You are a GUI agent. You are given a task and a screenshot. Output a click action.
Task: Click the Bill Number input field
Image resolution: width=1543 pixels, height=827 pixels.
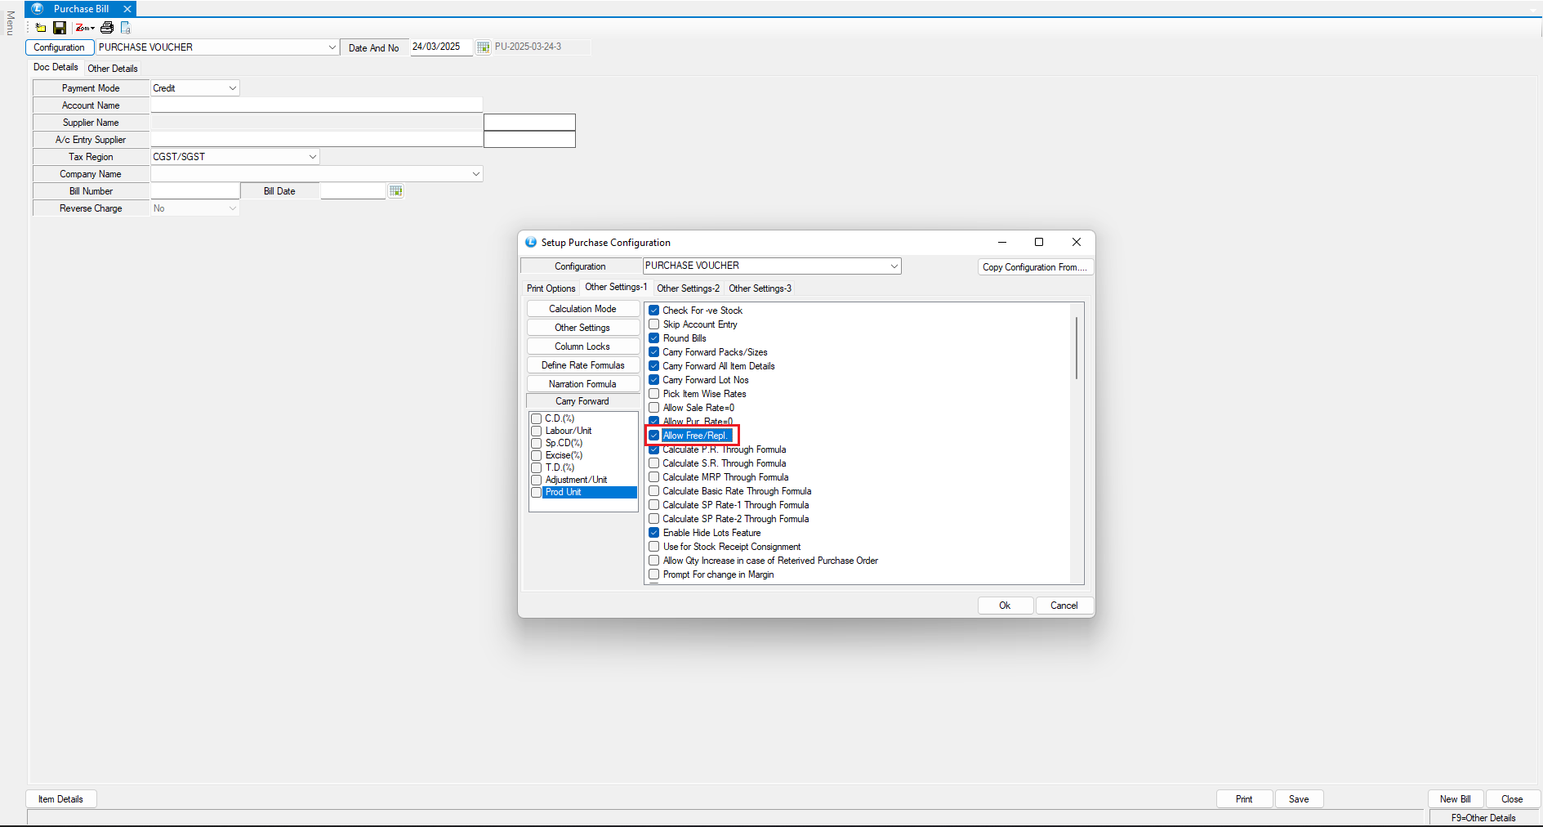(x=195, y=191)
